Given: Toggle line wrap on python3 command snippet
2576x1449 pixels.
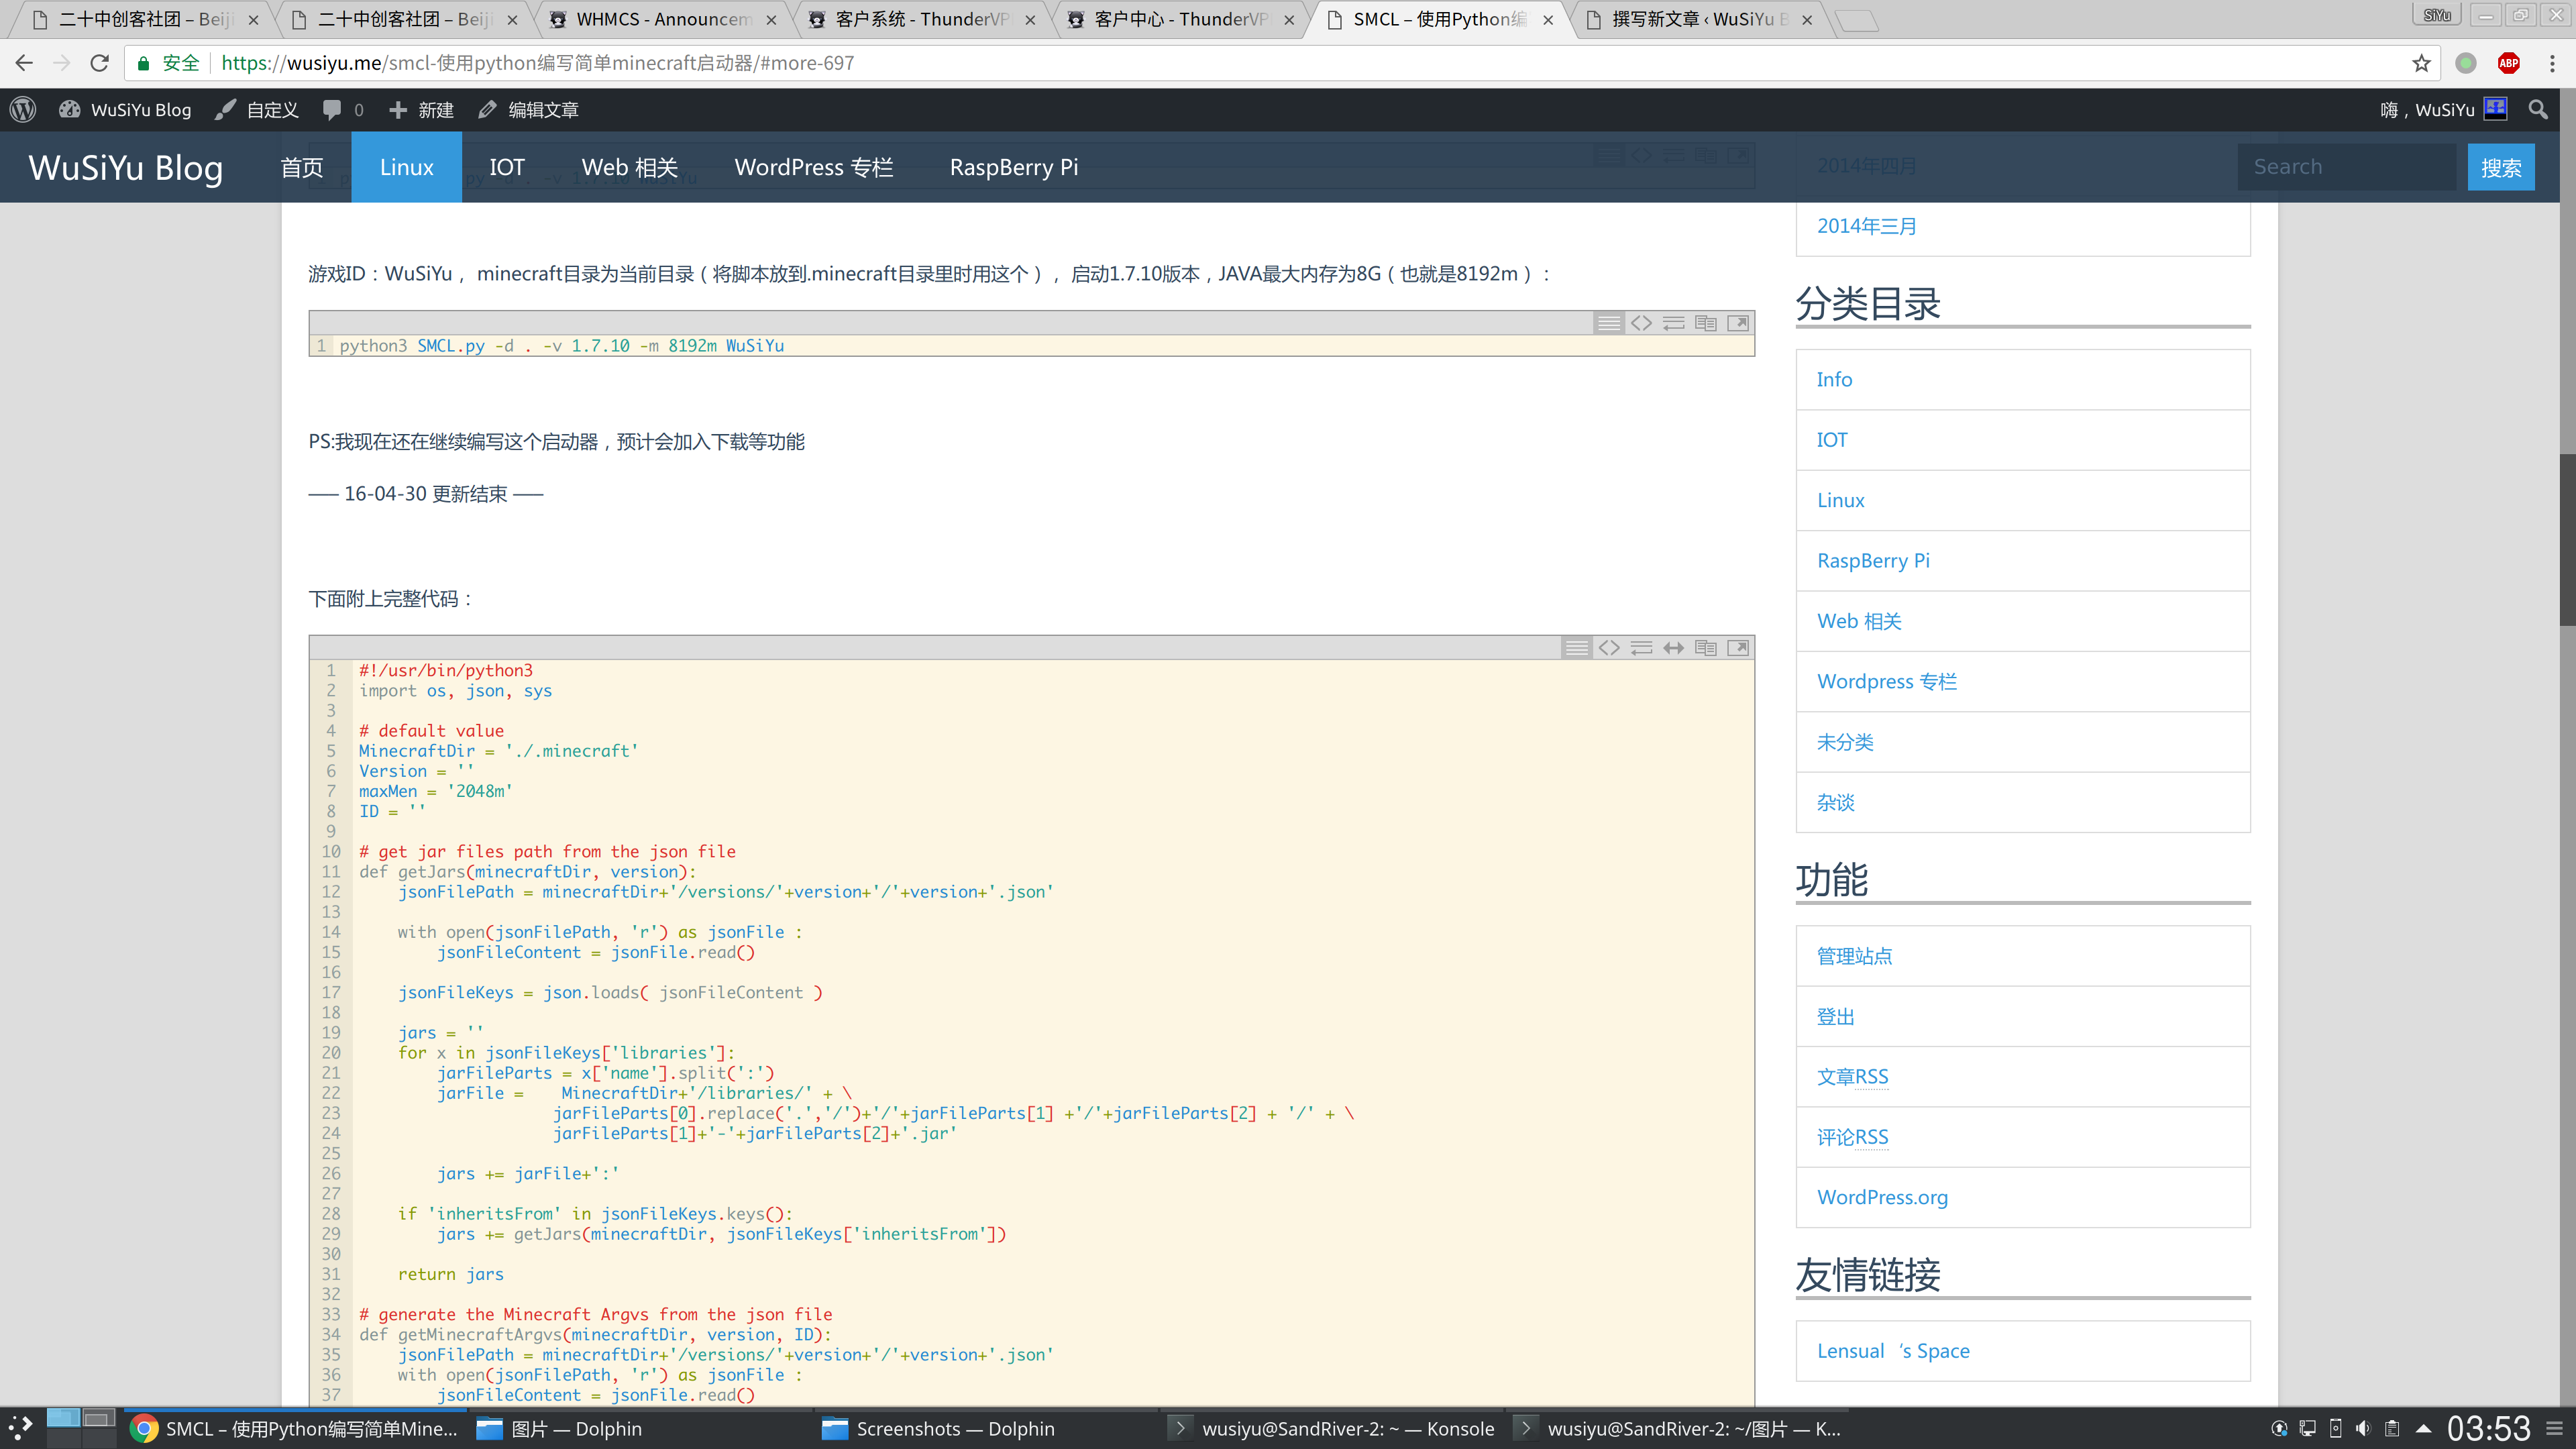Looking at the screenshot, I should [x=1674, y=323].
